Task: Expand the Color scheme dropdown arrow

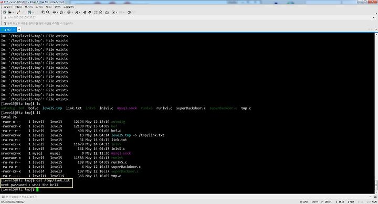Action: 65,12
